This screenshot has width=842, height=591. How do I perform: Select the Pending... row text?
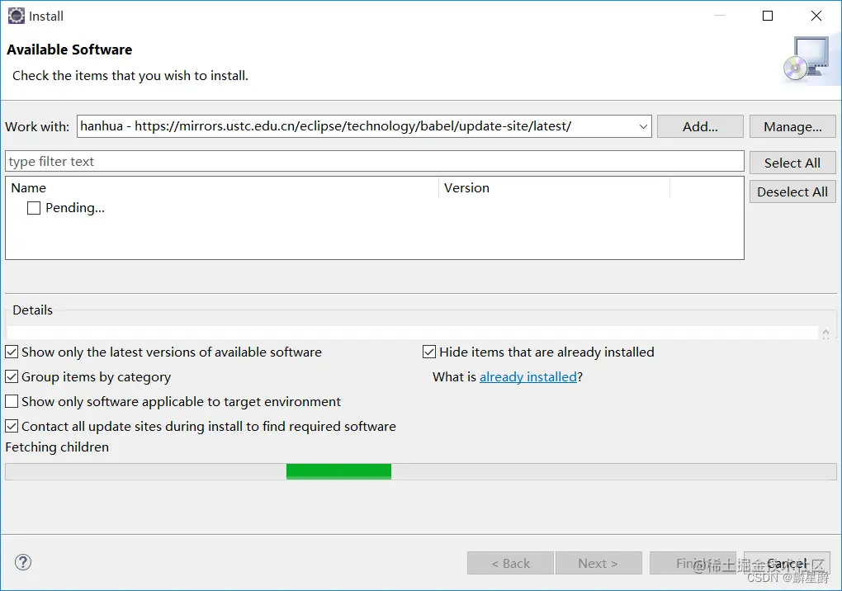[75, 208]
